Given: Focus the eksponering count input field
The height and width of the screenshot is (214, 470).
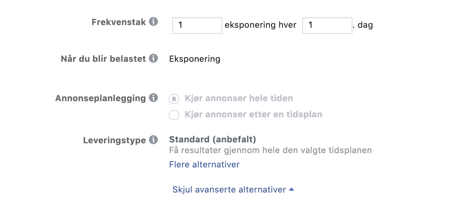Looking at the screenshot, I should [197, 26].
